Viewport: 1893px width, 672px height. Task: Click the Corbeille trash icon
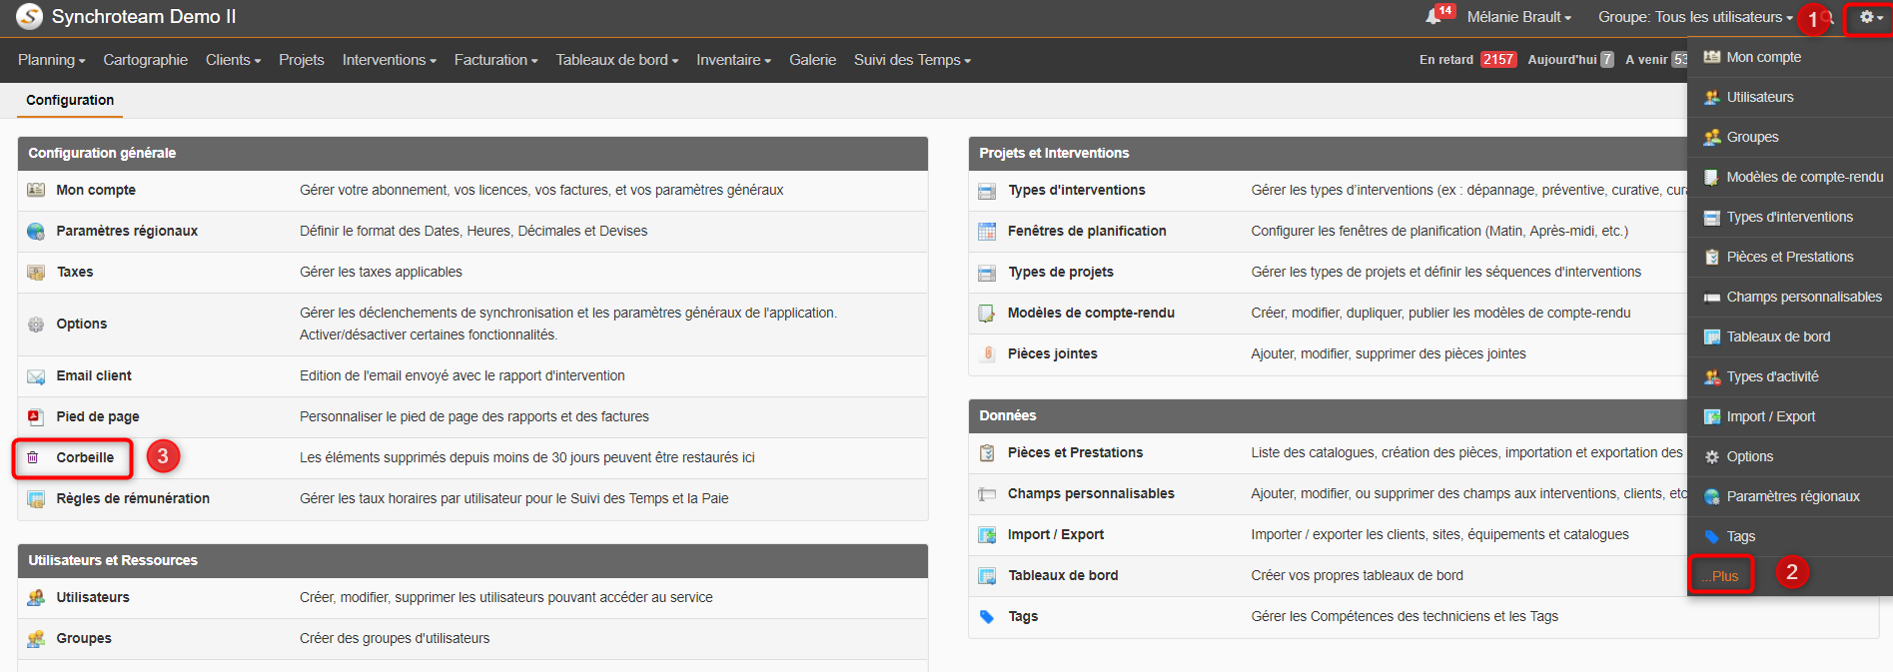tap(33, 457)
